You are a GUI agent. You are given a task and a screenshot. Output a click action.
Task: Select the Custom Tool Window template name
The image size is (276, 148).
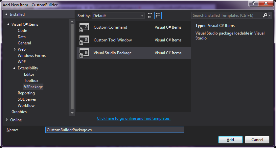tap(113, 40)
